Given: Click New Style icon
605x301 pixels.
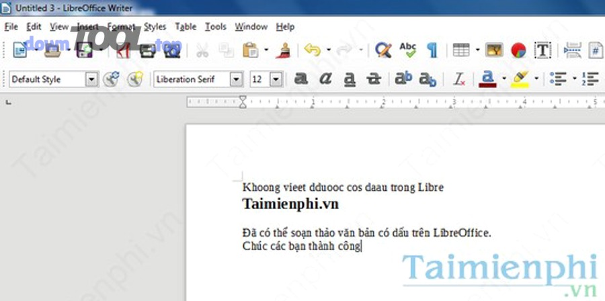Looking at the screenshot, I should (x=135, y=79).
